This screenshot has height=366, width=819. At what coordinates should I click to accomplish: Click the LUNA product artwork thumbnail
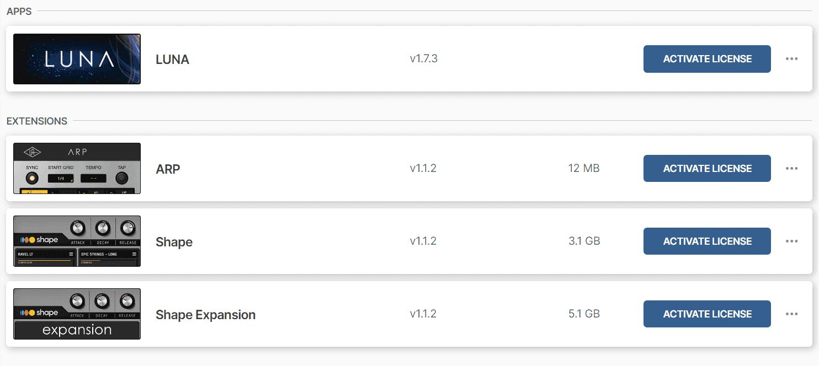coord(77,59)
